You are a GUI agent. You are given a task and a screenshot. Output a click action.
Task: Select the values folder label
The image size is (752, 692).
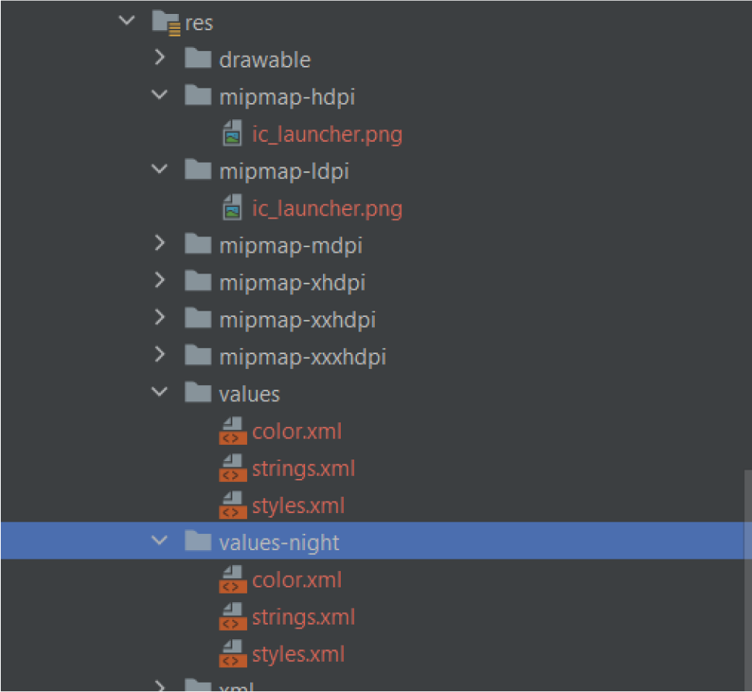(249, 394)
